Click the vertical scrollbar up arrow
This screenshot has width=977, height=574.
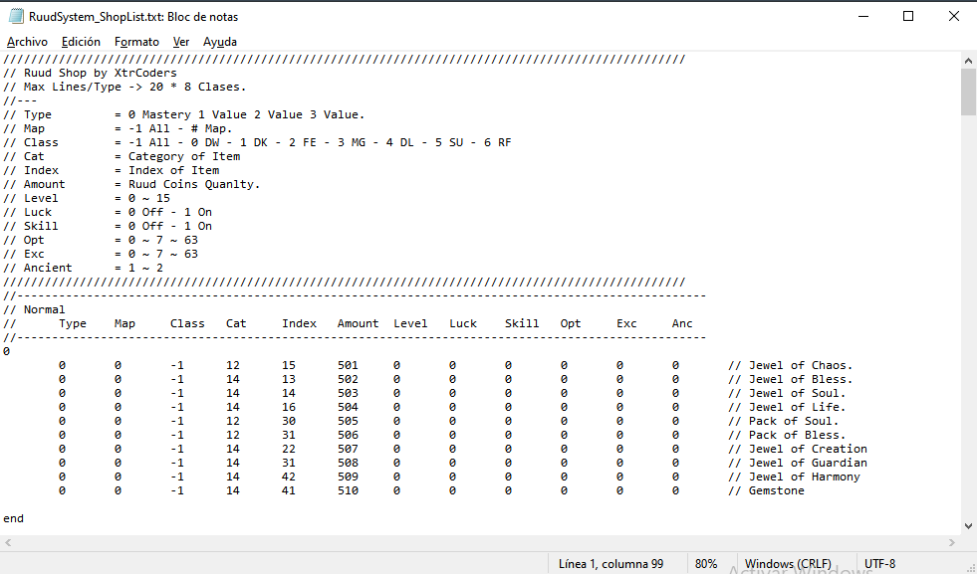(968, 61)
